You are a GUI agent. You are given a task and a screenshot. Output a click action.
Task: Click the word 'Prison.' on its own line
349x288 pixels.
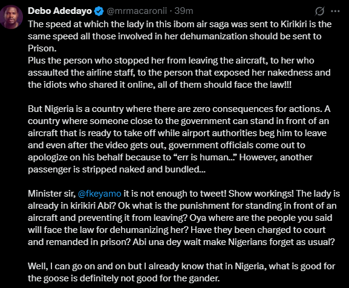(x=42, y=48)
